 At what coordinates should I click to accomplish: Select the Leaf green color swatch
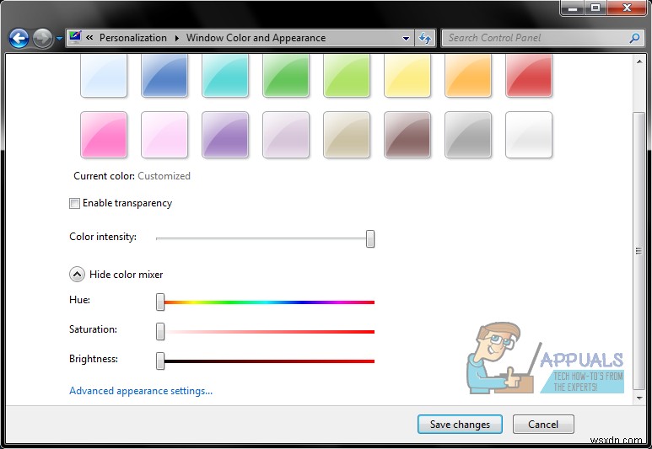point(286,75)
